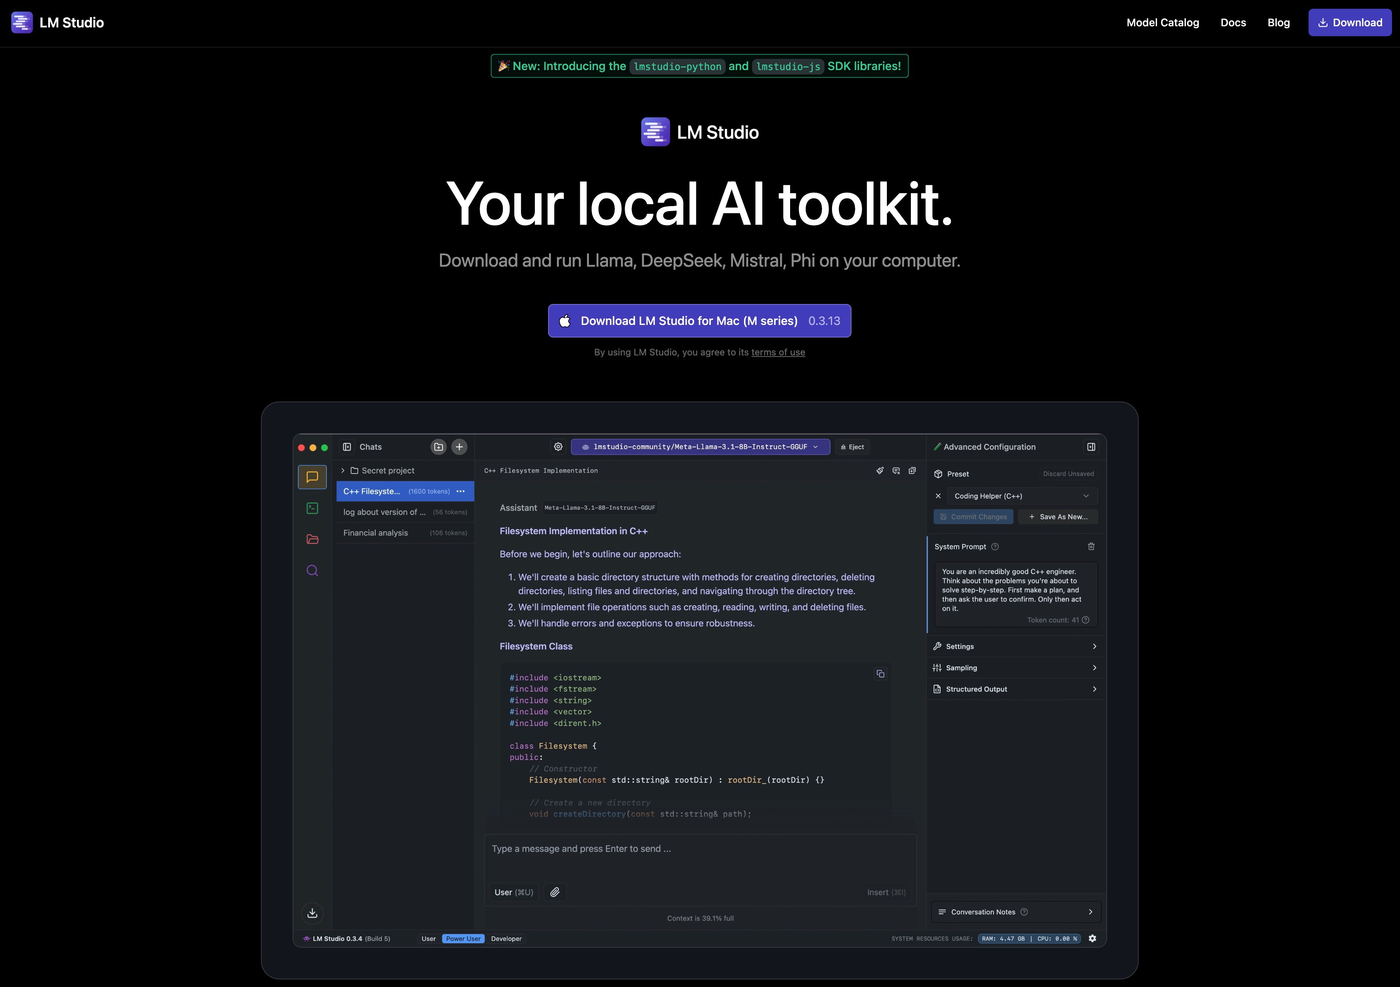Click the central LM Studio hero logo
The image size is (1400, 987).
699,132
